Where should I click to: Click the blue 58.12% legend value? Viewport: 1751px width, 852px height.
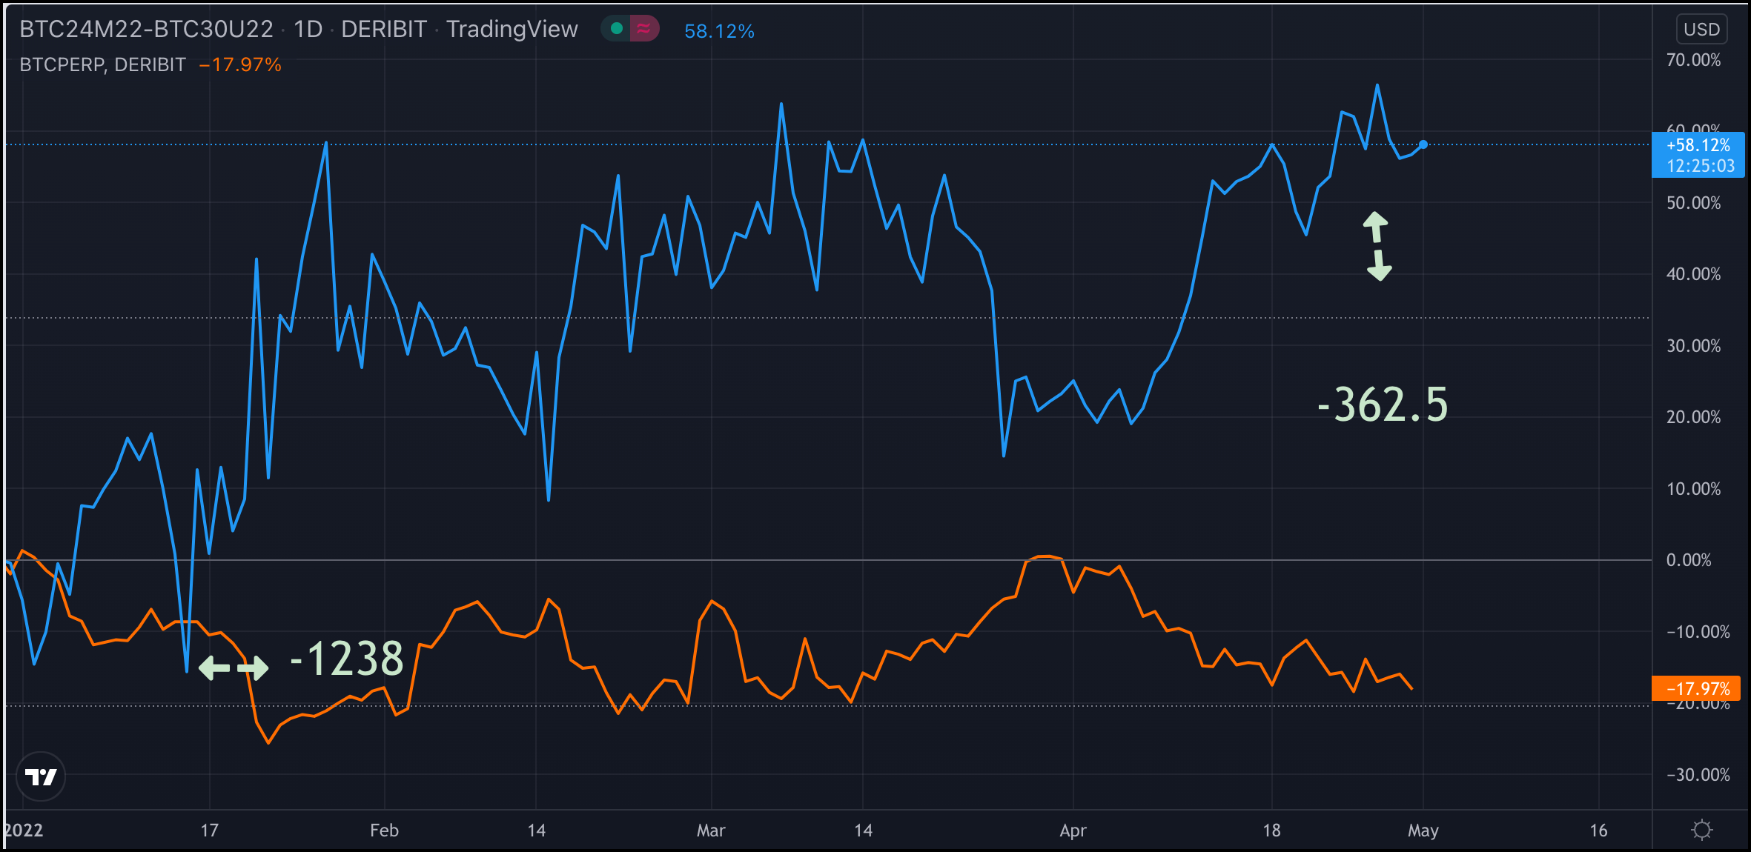point(718,31)
